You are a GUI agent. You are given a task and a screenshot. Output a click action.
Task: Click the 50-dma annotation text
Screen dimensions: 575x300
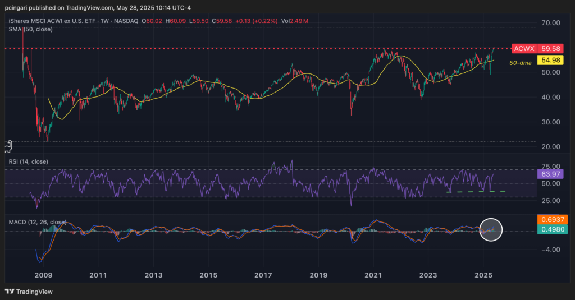click(521, 63)
